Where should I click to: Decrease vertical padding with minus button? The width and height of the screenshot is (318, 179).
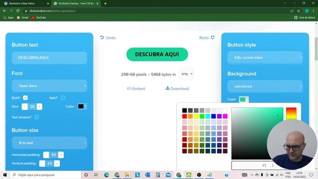click(42, 164)
